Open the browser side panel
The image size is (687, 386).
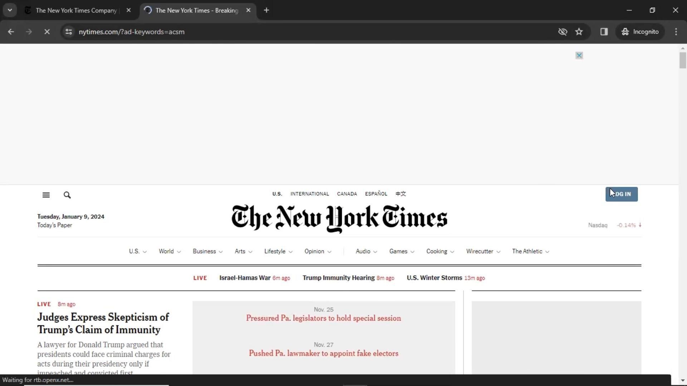(x=604, y=32)
